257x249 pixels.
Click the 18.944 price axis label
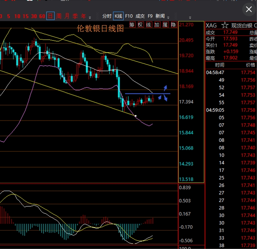tap(186, 71)
